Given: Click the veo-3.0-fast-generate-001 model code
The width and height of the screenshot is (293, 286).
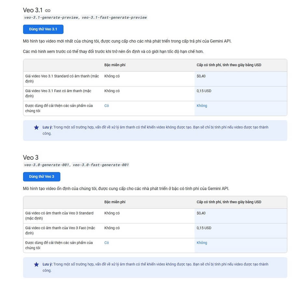Looking at the screenshot, I should (x=101, y=165).
